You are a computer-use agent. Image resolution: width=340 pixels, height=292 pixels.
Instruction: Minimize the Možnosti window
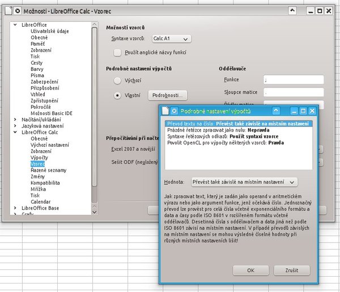pyautogui.click(x=311, y=11)
